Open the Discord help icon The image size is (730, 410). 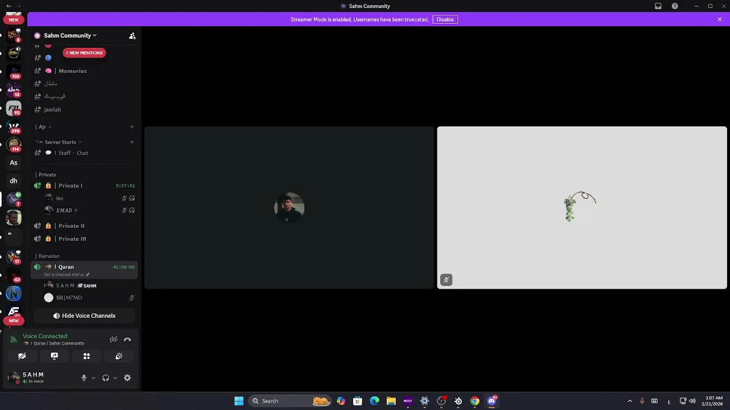click(675, 6)
